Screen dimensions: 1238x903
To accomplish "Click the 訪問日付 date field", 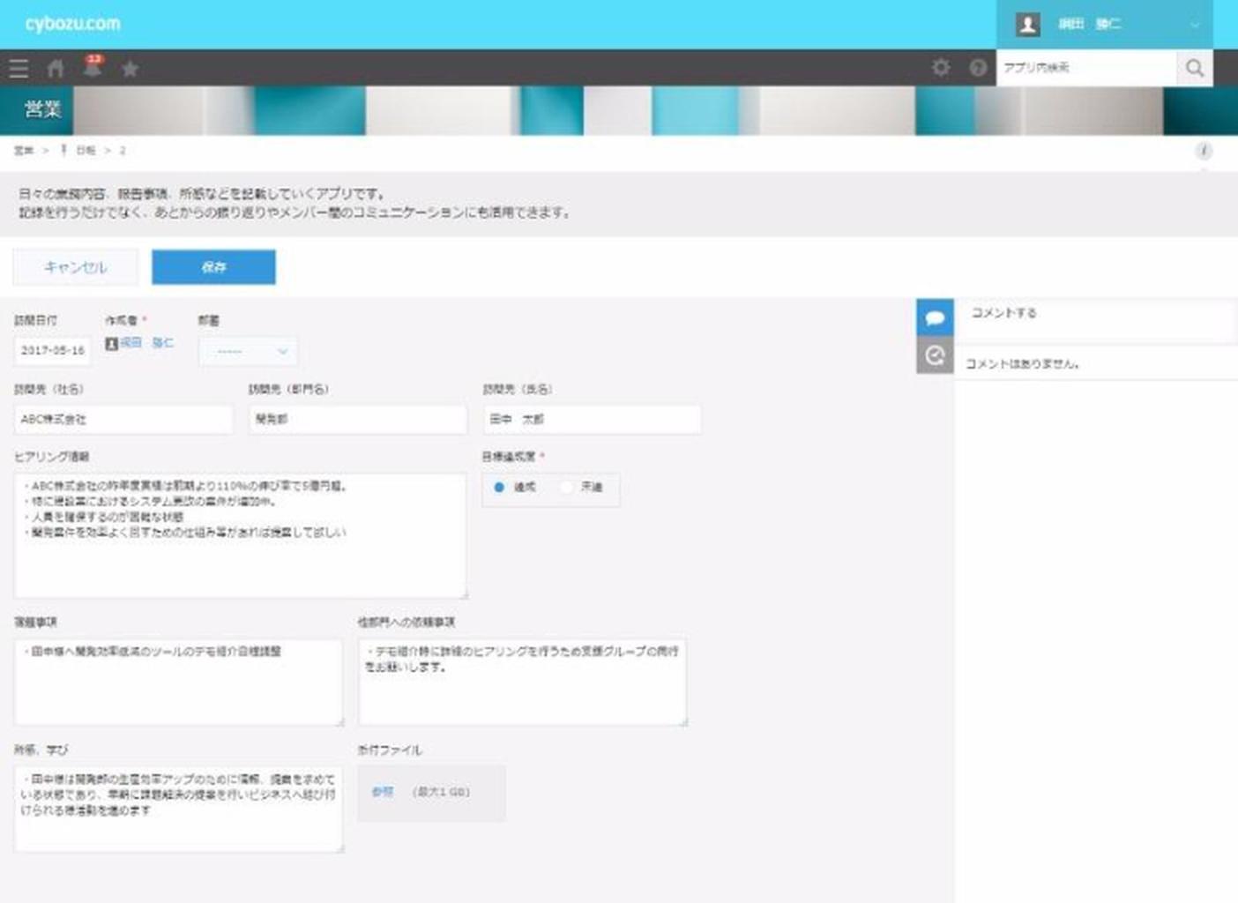I will tap(53, 351).
